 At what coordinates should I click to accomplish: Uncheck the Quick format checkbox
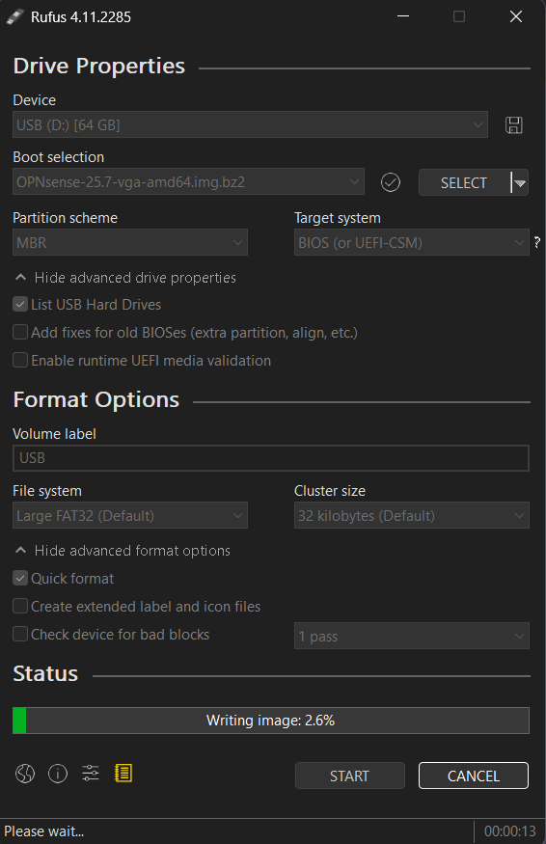[x=20, y=579]
